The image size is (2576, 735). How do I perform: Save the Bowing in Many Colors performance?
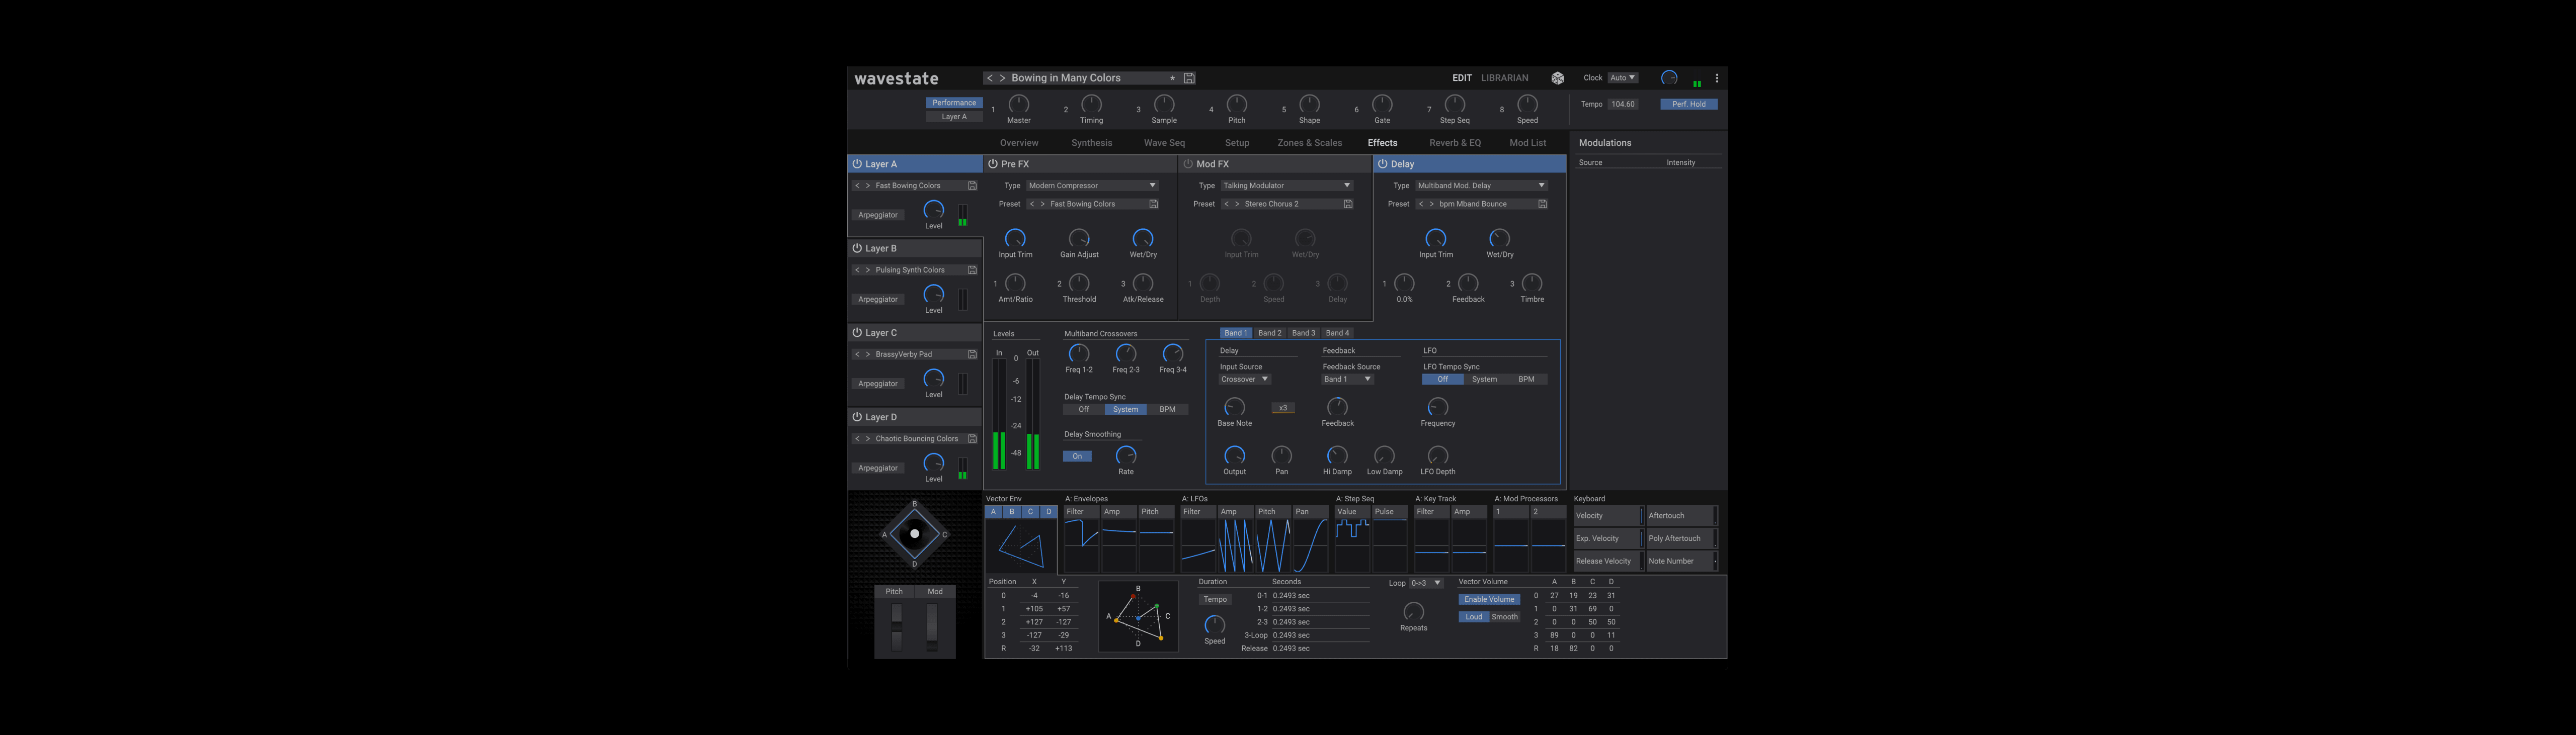tap(1189, 78)
